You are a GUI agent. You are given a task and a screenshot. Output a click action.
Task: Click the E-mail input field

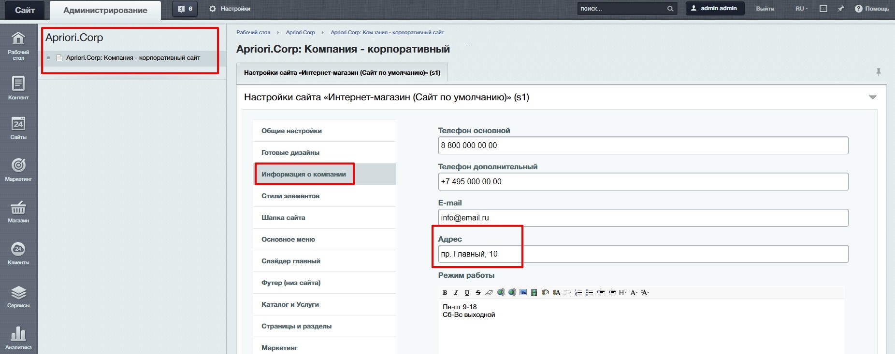[643, 218]
